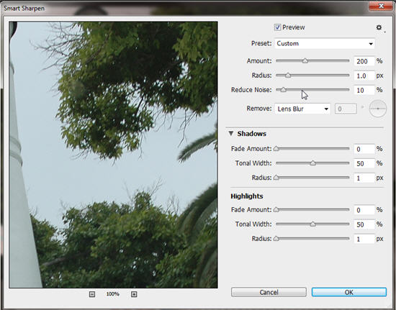Open the gear settings menu icon
Screen dimensions: 396x310
click(379, 27)
